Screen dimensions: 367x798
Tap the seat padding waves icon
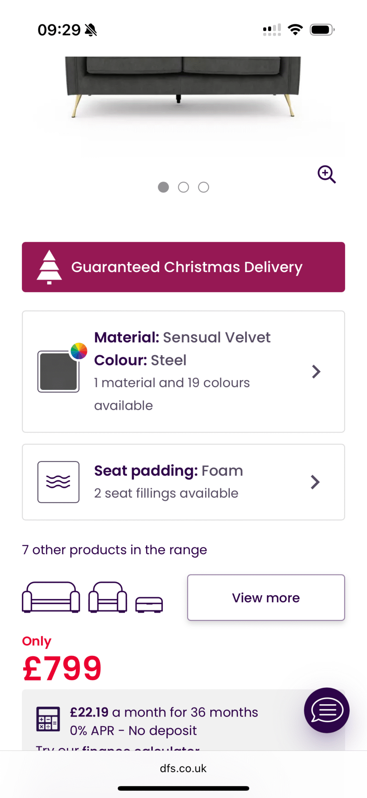pos(58,482)
